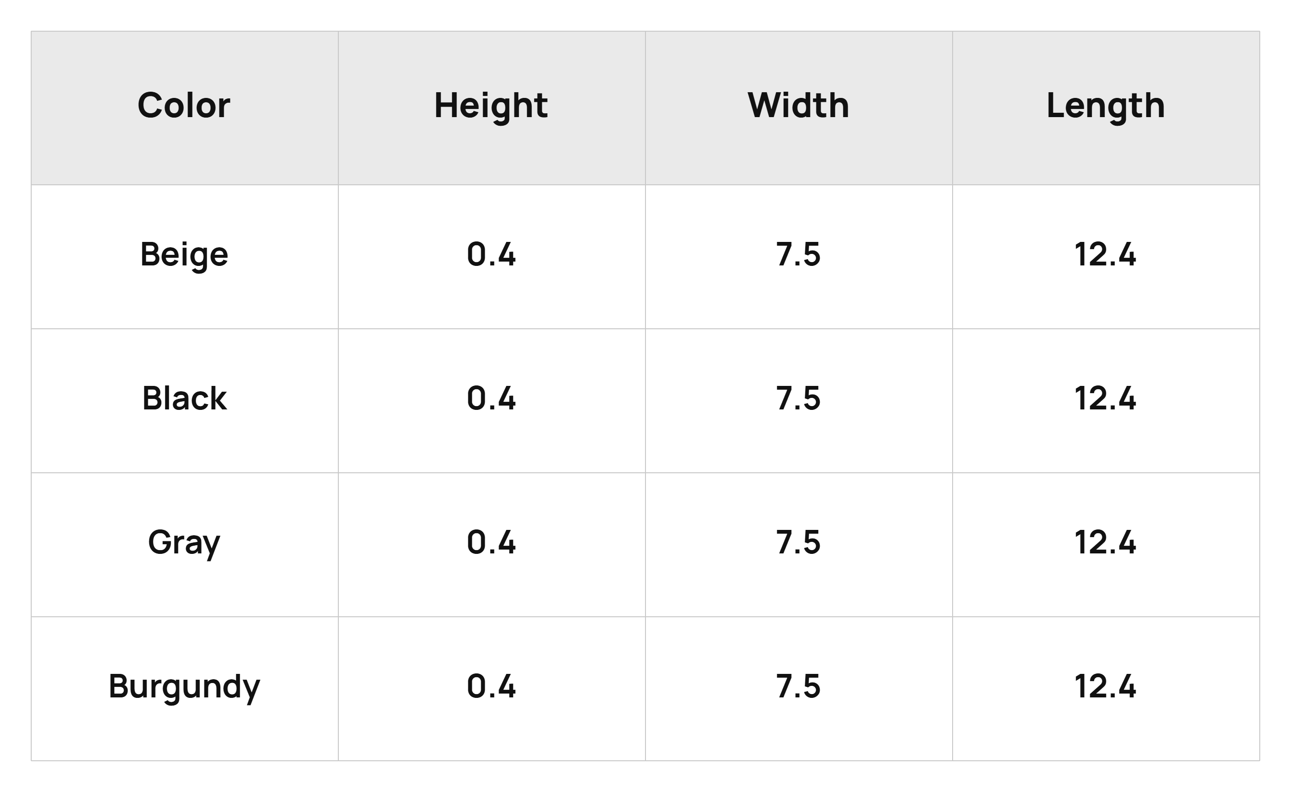Click the Burgundy row height value 0.4
This screenshot has width=1290, height=791.
[491, 686]
